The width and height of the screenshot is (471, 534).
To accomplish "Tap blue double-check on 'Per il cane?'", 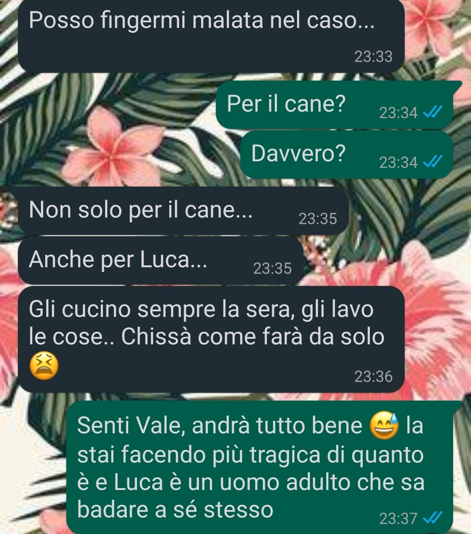I will pos(433,113).
